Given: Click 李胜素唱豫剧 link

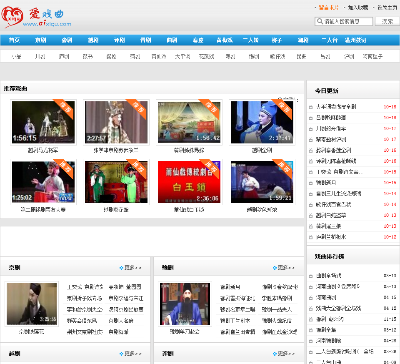Looking at the screenshot, I should coord(277,299).
